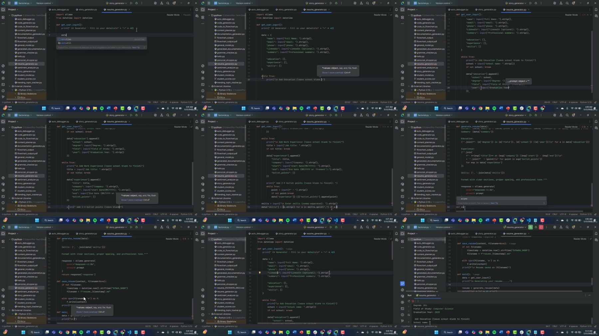The width and height of the screenshot is (599, 336).
Task: Collapse External Libraries node in window at position 44:51
Action: pyautogui.click(x=10, y=198)
